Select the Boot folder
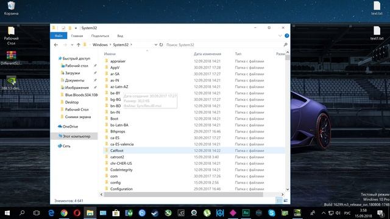The image size is (390, 219). pyautogui.click(x=114, y=119)
